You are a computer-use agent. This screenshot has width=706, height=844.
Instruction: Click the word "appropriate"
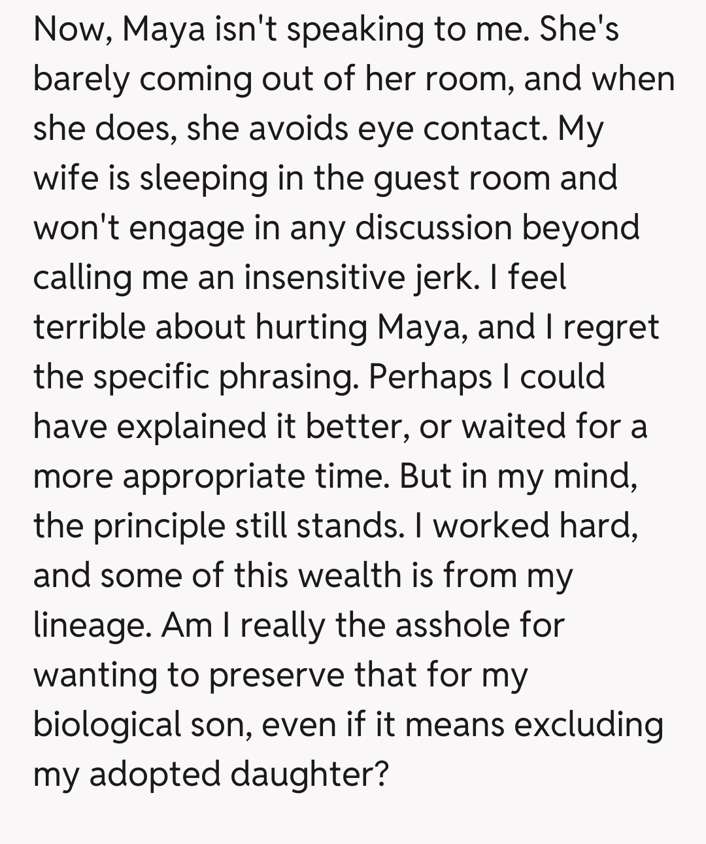pos(213,477)
